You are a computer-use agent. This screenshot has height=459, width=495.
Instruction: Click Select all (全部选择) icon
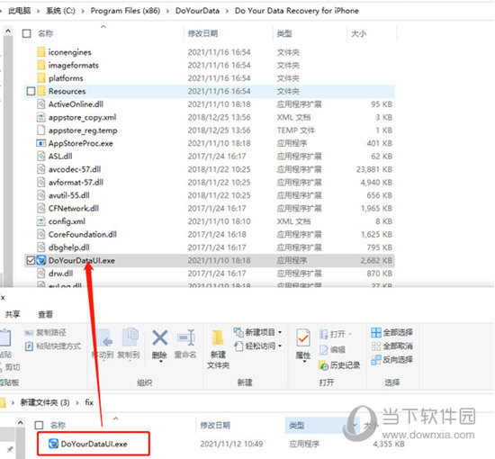[376, 332]
